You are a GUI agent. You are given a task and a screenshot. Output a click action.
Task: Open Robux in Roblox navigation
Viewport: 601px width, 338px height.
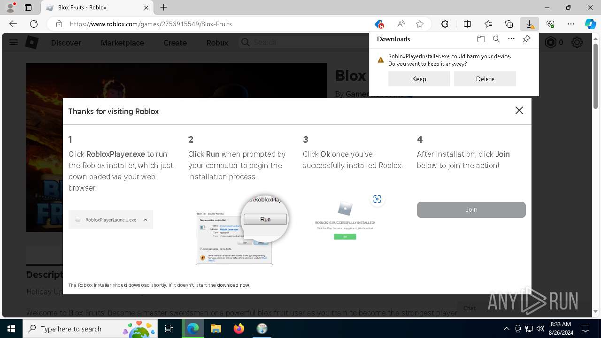click(x=217, y=43)
